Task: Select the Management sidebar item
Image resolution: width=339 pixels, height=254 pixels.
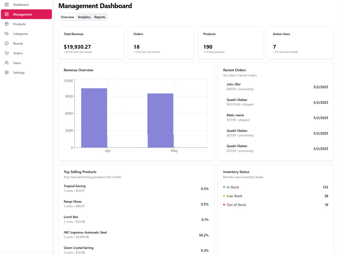Action: click(26, 14)
